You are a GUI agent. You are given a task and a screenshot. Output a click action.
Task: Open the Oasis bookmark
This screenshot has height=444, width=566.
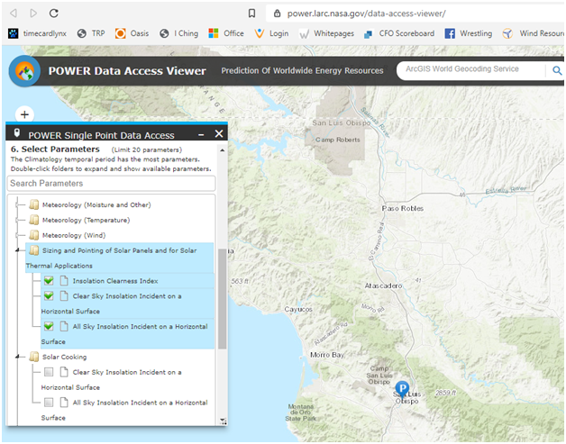click(x=132, y=33)
